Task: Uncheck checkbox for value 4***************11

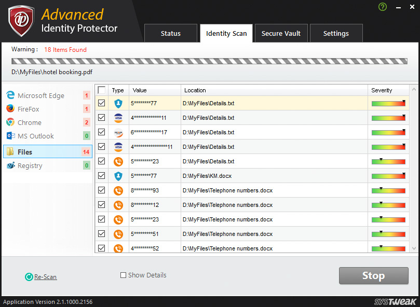Action: [102, 146]
